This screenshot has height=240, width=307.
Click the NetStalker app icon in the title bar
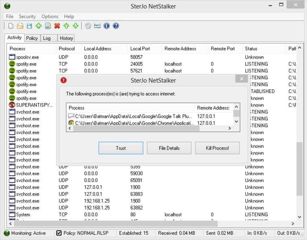7,6
